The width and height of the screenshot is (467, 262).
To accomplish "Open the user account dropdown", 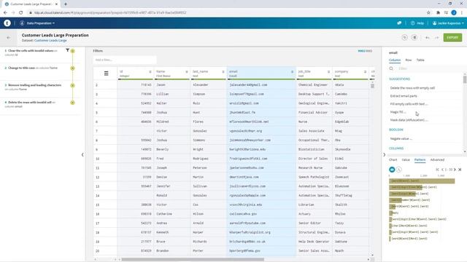I will click(448, 23).
